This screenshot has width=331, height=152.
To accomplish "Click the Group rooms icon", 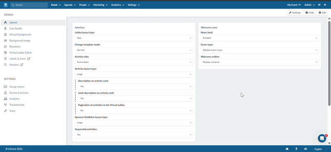I will click(5, 87).
